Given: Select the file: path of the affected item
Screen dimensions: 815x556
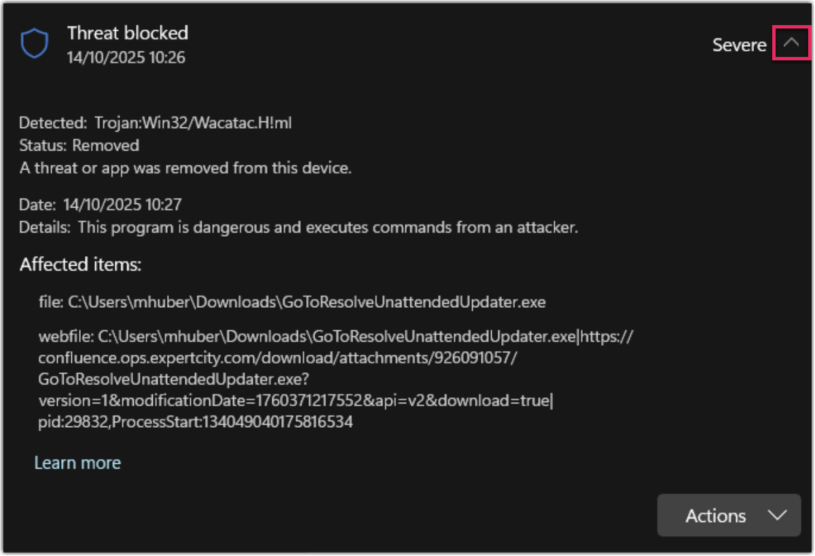Looking at the screenshot, I should click(x=292, y=302).
